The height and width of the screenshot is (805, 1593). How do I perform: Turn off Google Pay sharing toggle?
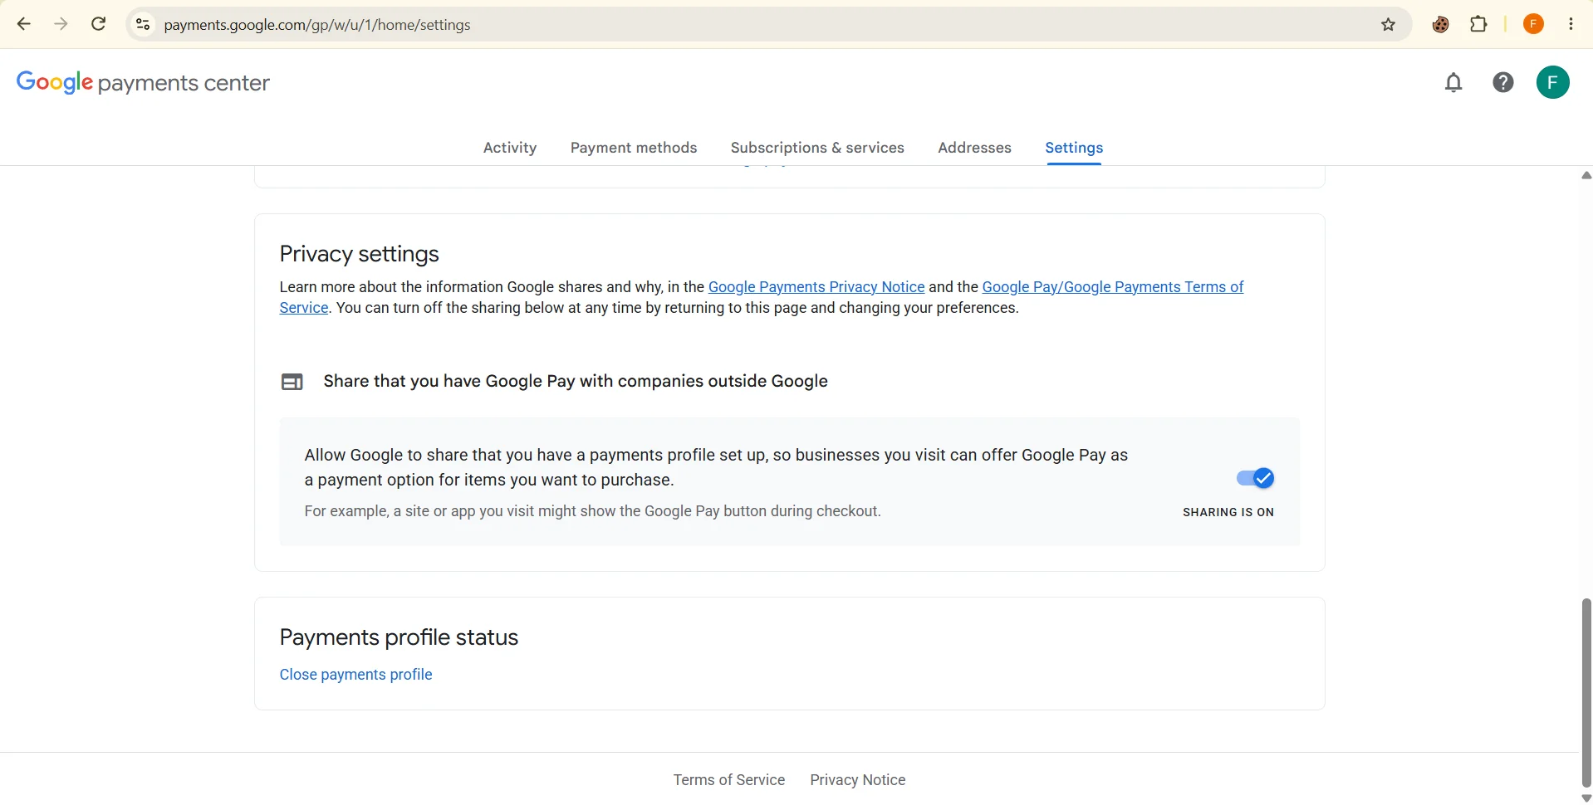tap(1255, 478)
